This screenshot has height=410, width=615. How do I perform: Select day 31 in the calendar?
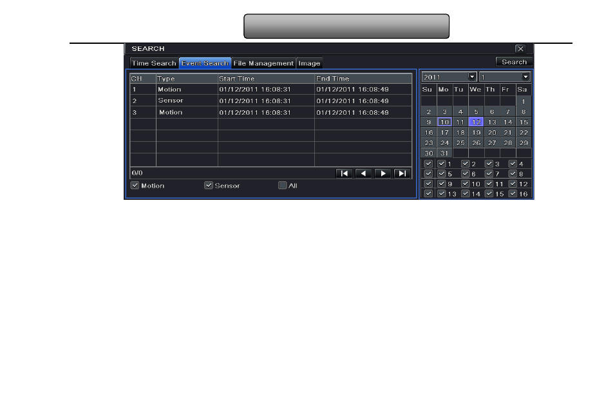(x=444, y=153)
